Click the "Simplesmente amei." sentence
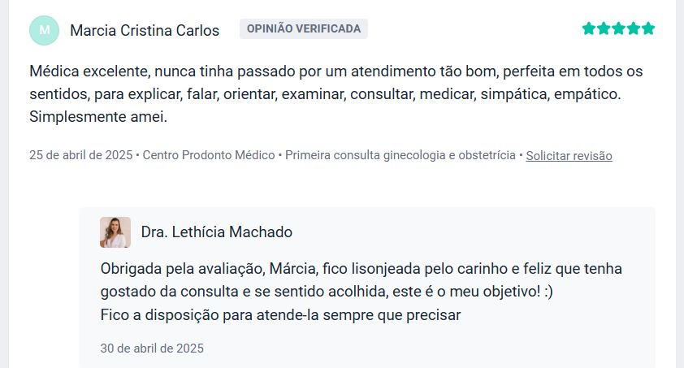The height and width of the screenshot is (368, 684). point(98,117)
